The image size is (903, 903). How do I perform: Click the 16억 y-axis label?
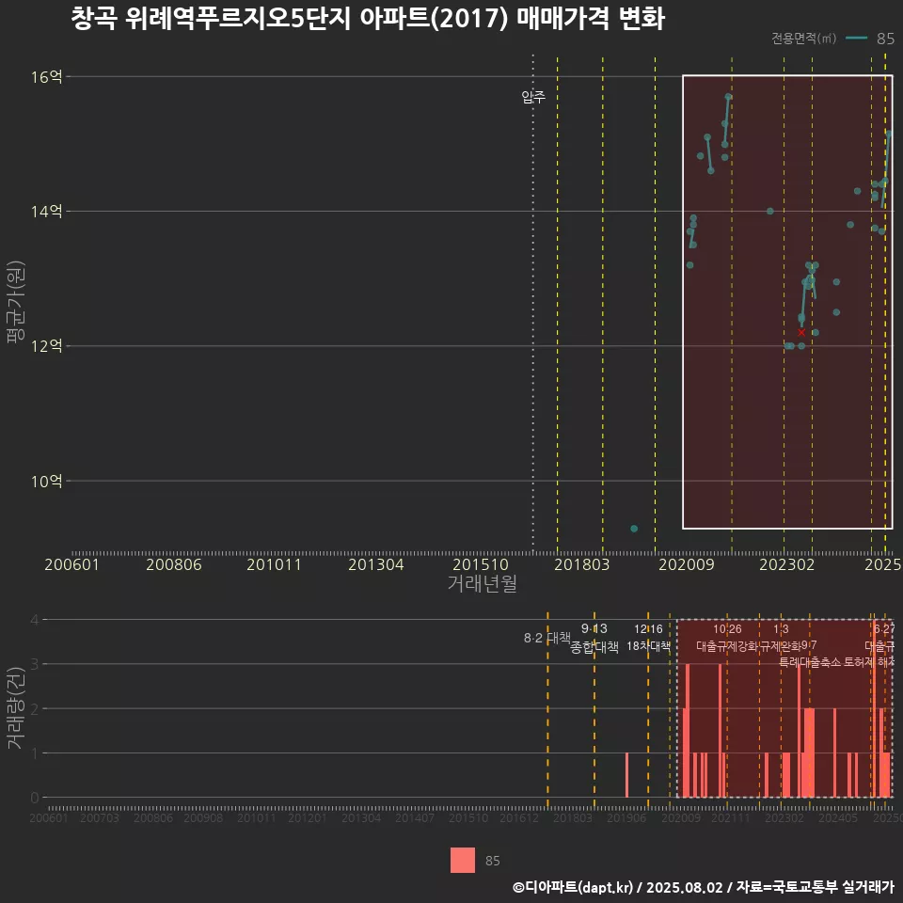47,76
